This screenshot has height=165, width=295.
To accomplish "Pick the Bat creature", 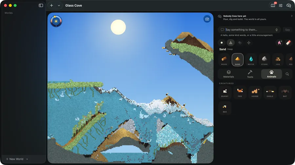I will 285,93.
